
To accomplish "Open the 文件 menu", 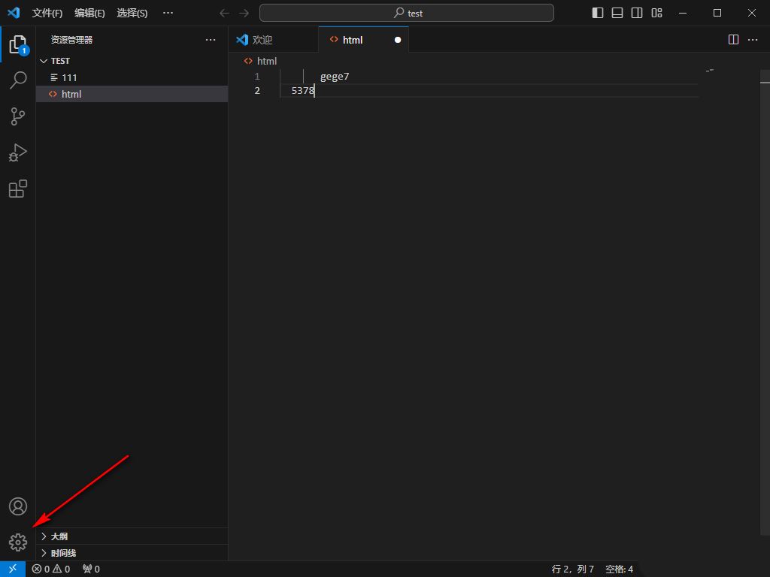I will pyautogui.click(x=47, y=13).
